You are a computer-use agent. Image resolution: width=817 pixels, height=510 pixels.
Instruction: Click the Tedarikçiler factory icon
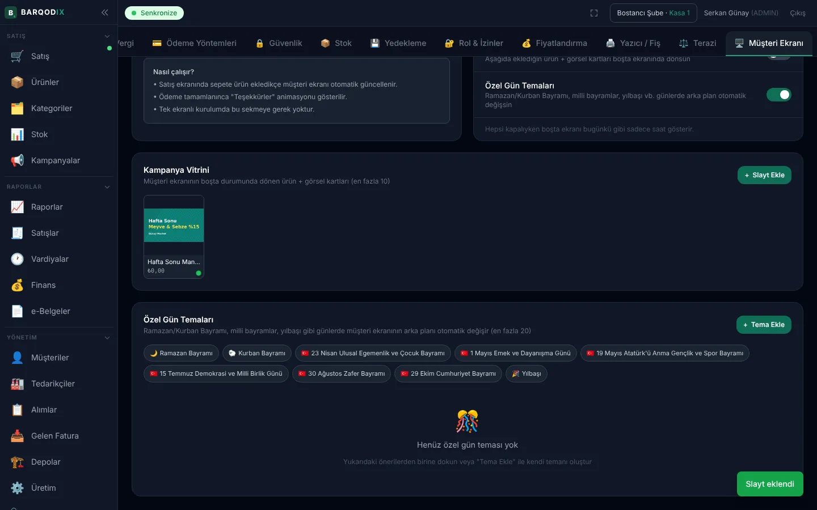[x=18, y=384]
